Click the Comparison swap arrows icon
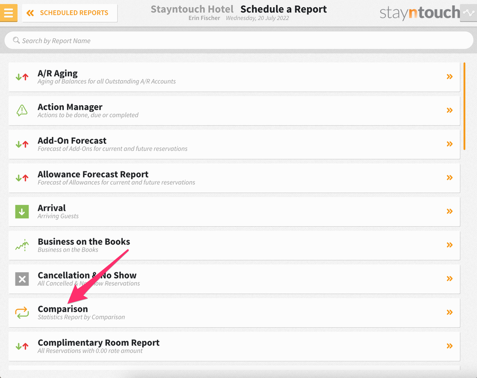The height and width of the screenshot is (378, 477). point(22,312)
